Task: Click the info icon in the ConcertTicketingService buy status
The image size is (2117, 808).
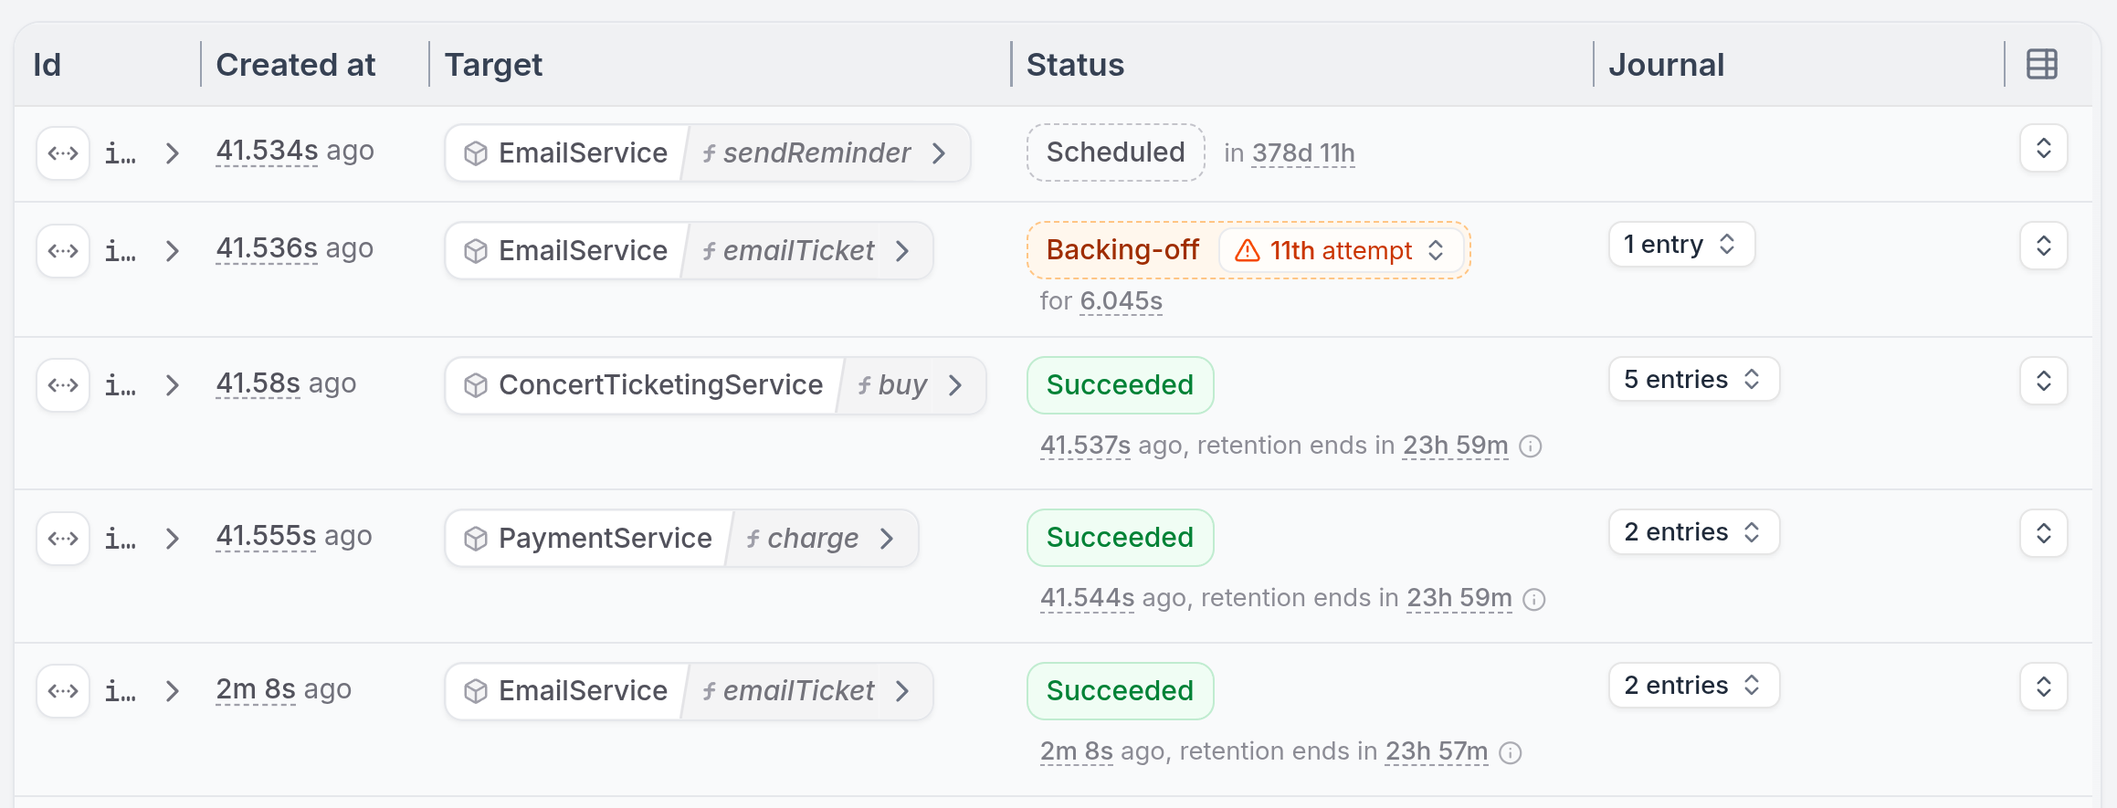Action: point(1531,446)
